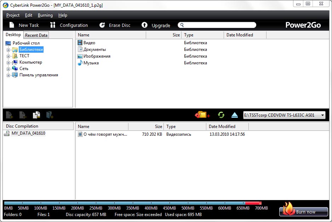Click the video file icon in compilation

coord(80,134)
